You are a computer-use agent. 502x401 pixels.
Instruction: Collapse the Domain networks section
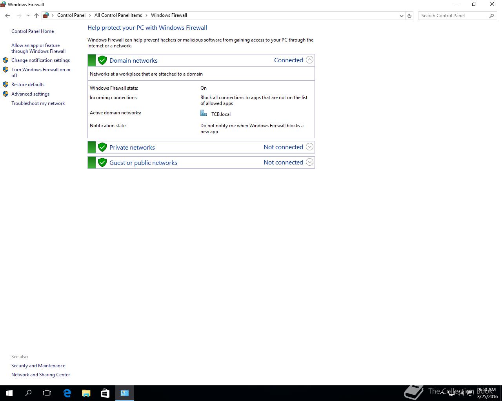(x=309, y=60)
